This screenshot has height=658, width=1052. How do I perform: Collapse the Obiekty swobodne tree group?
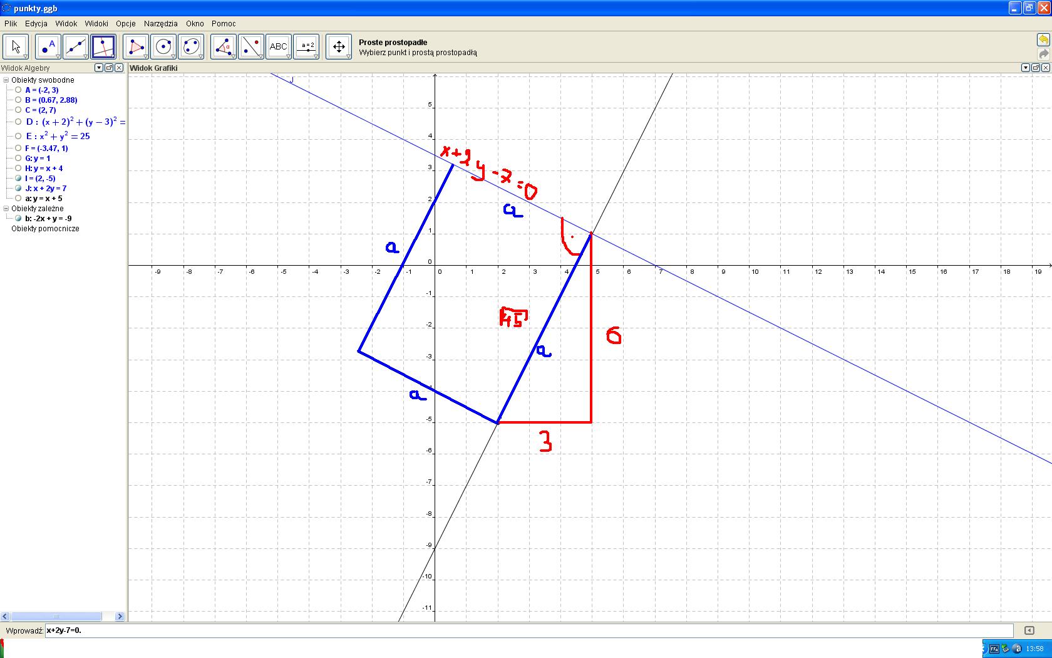(6, 80)
